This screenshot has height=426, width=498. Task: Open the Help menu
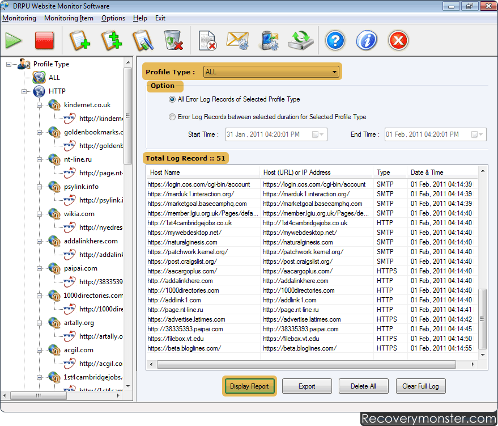[140, 18]
